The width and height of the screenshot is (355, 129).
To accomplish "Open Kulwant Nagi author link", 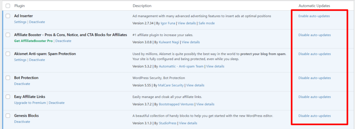I will [x=169, y=42].
